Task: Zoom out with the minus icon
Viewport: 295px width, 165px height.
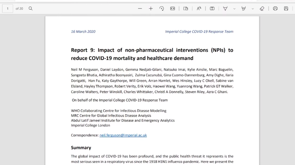Action: coord(140,8)
